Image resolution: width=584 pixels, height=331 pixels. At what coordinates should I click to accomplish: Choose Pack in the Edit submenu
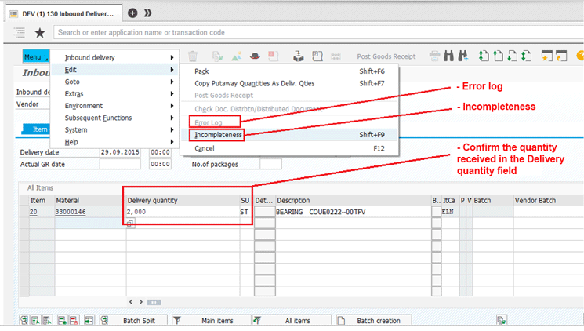click(201, 71)
